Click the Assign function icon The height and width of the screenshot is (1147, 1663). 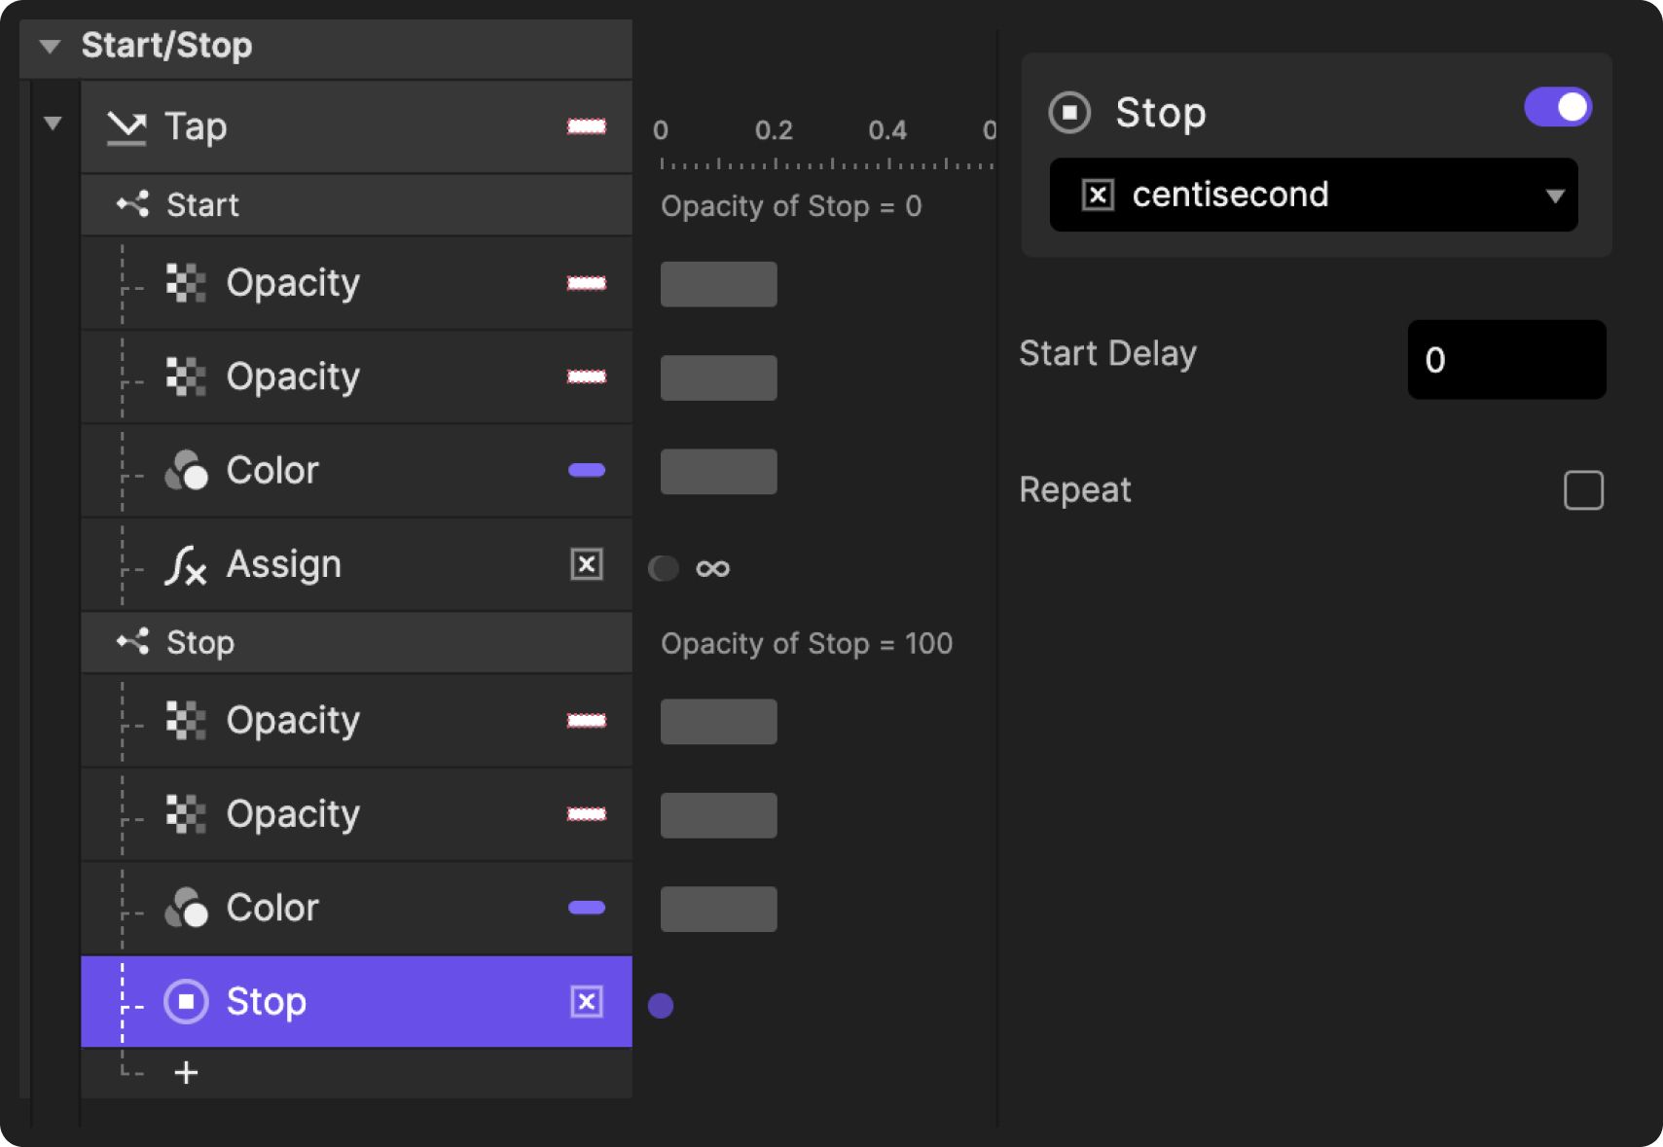click(x=185, y=565)
